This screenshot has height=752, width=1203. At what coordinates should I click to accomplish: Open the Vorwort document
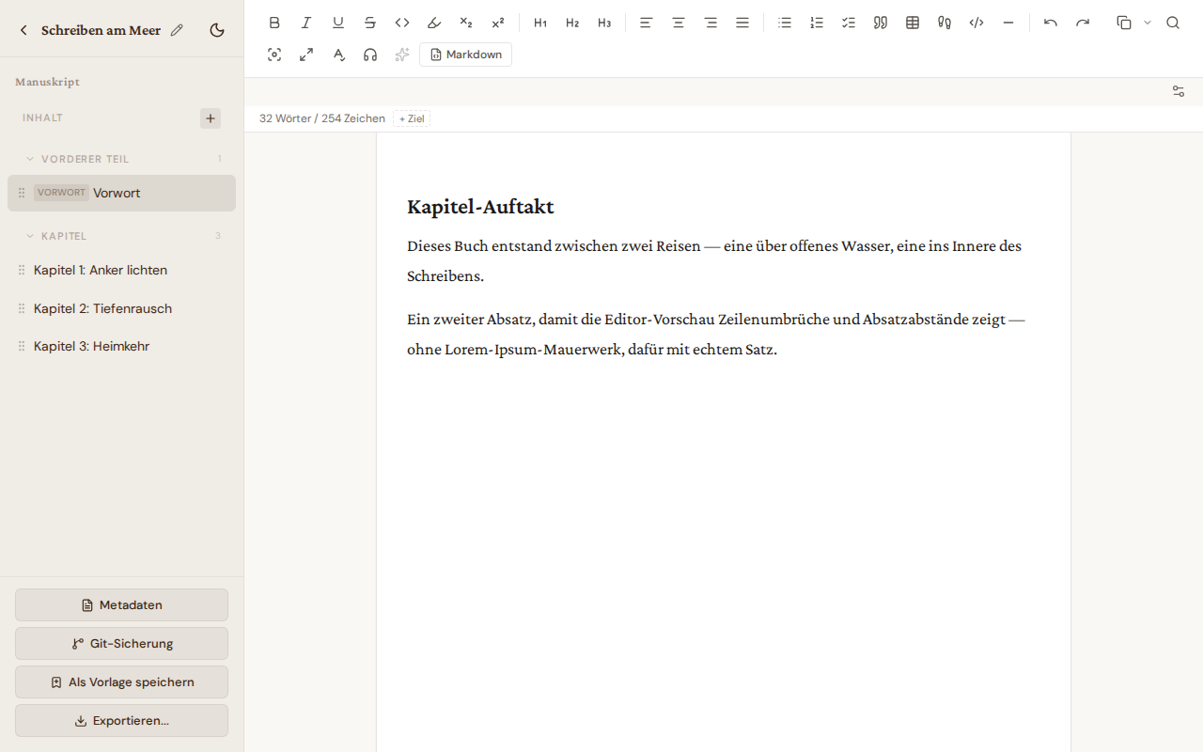[121, 193]
